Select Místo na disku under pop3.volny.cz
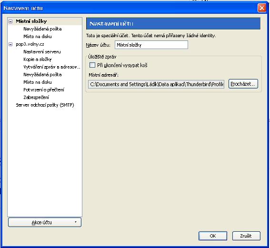 click(38, 82)
